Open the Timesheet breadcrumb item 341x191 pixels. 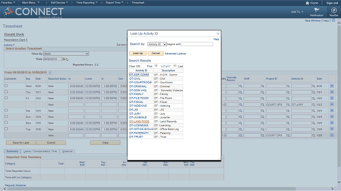click(x=138, y=3)
